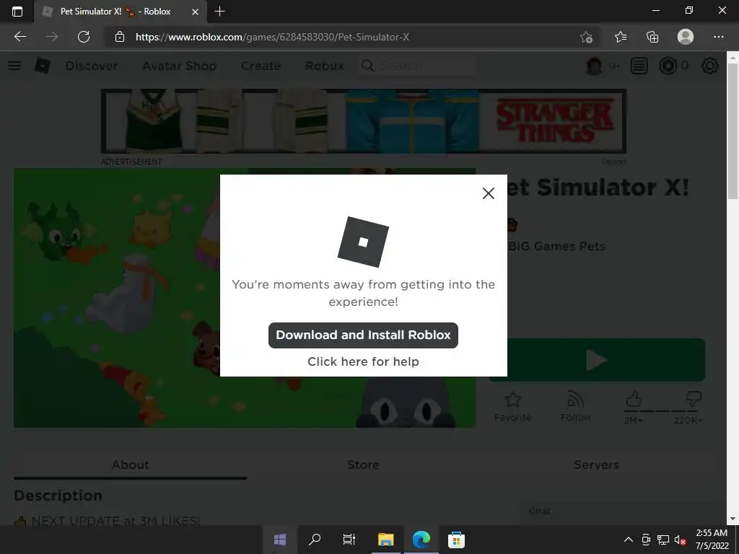
Task: Open the Create menu item
Action: click(261, 66)
